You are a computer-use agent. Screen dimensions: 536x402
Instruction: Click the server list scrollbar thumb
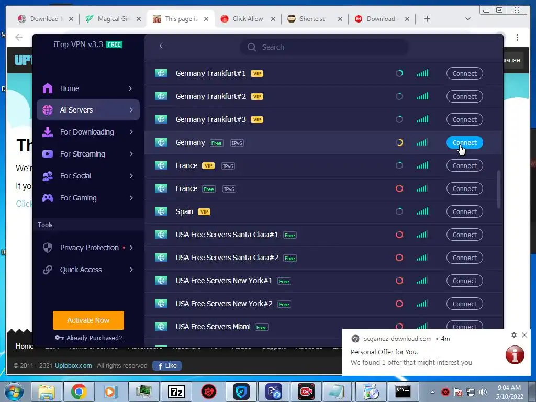499,189
